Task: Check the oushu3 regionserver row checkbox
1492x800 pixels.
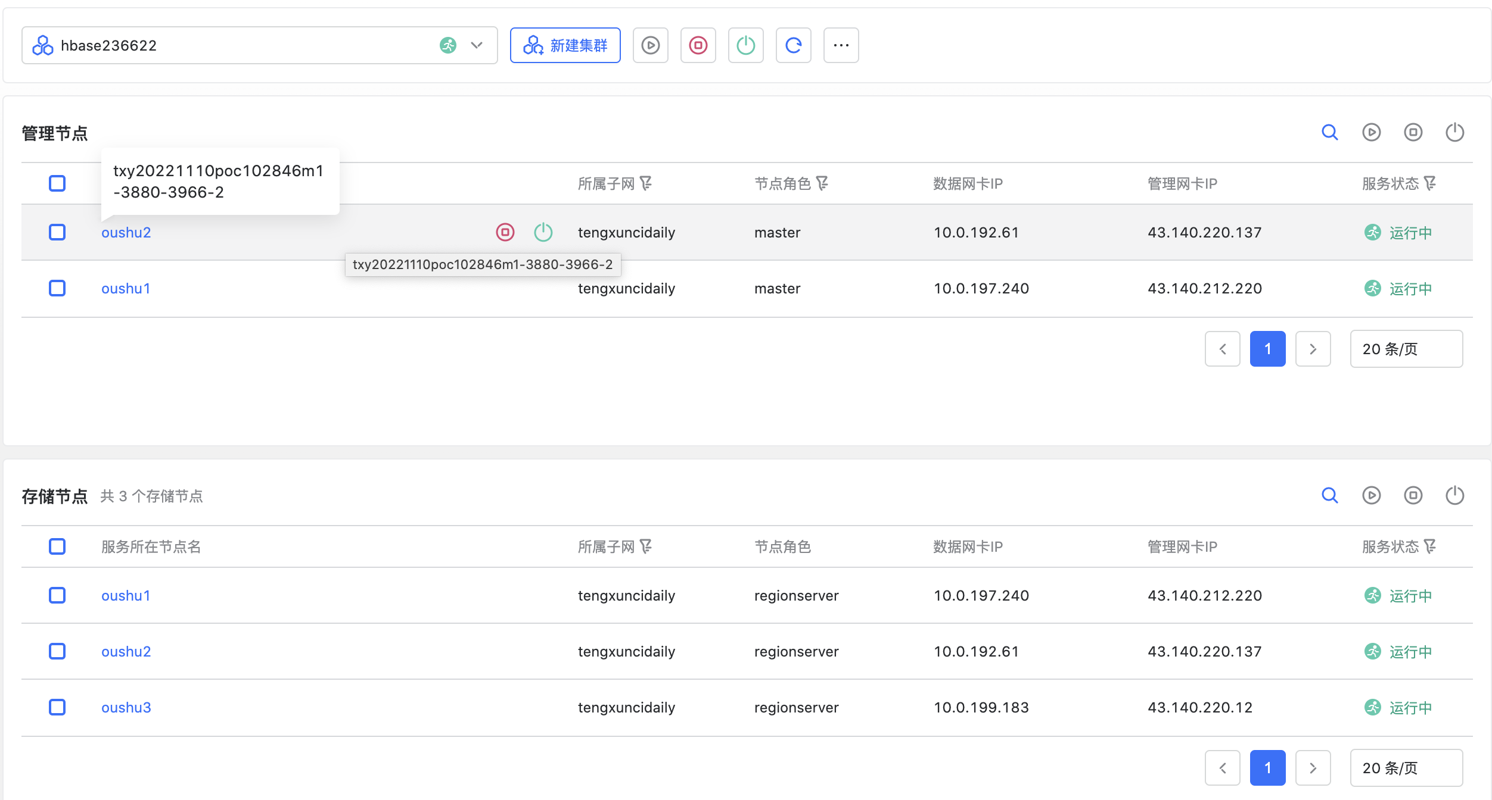Action: (57, 707)
